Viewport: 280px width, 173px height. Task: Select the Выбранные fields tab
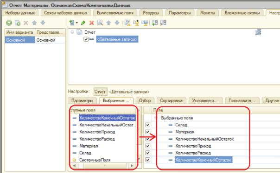116,100
